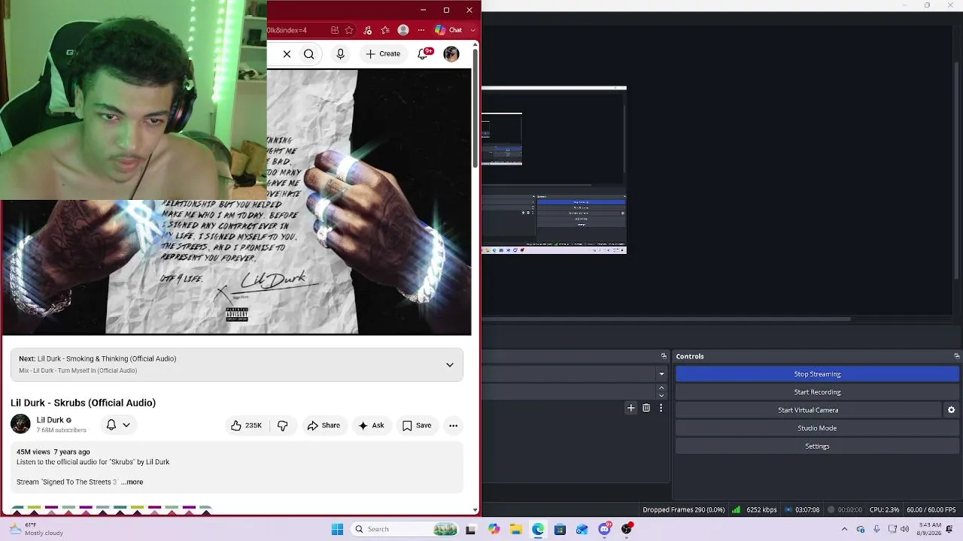Undock the OBS Controls panel
The width and height of the screenshot is (963, 541).
pos(956,356)
